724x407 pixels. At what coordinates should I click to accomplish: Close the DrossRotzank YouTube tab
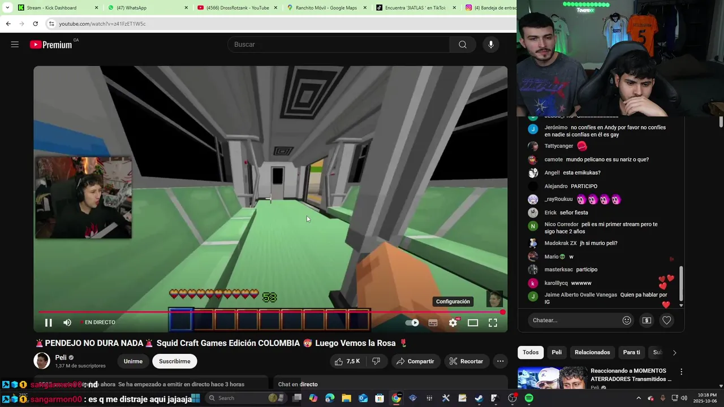pyautogui.click(x=275, y=8)
